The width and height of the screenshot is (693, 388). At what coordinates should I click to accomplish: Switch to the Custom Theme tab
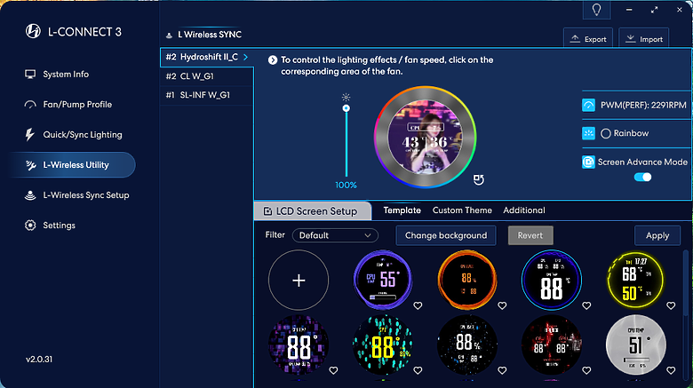pyautogui.click(x=462, y=210)
